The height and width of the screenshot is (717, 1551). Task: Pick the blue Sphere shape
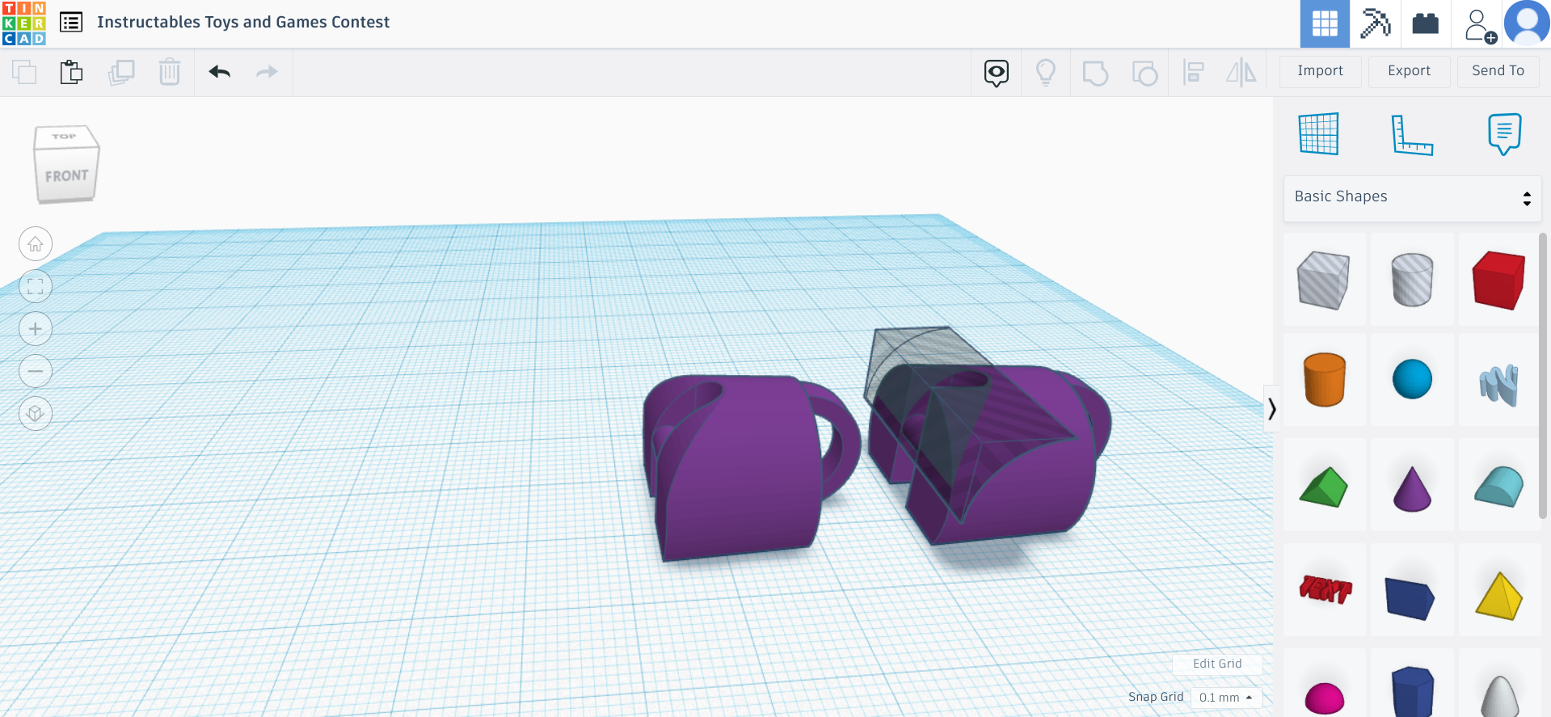[x=1412, y=380]
